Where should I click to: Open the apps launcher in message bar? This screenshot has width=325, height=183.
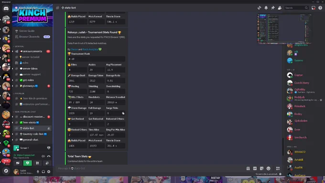click(278, 168)
